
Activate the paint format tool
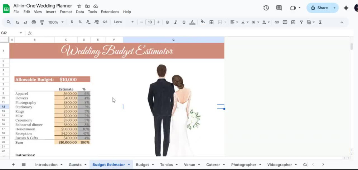[42, 22]
